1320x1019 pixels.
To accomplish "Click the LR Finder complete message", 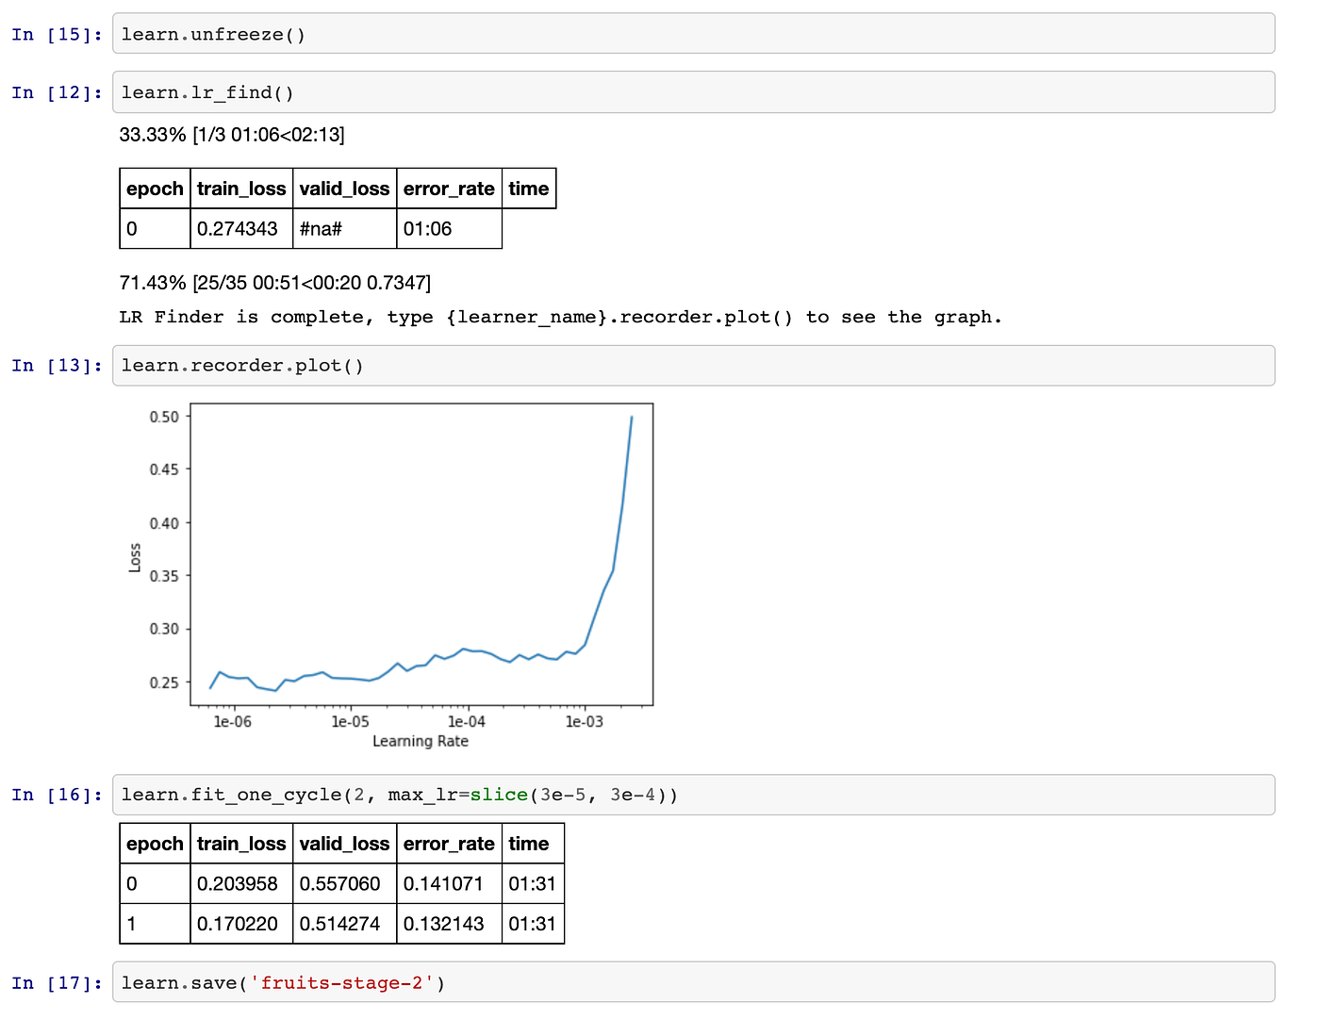I will click(x=559, y=317).
